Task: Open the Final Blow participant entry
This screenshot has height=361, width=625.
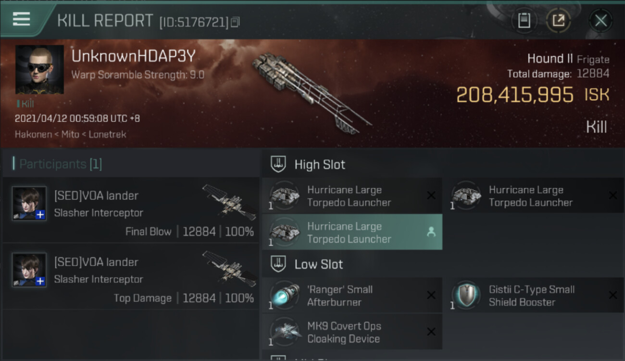Action: [x=131, y=210]
